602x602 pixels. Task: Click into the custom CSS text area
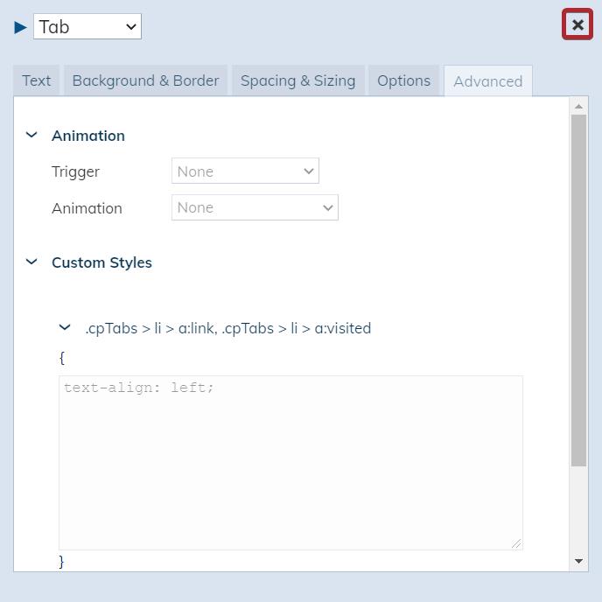tap(290, 463)
